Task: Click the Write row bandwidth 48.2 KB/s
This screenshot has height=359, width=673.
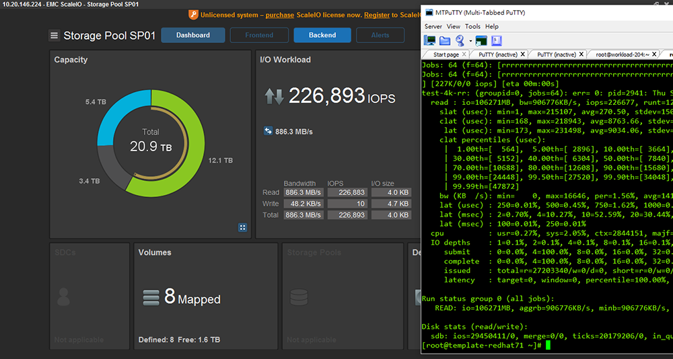Action: [304, 203]
